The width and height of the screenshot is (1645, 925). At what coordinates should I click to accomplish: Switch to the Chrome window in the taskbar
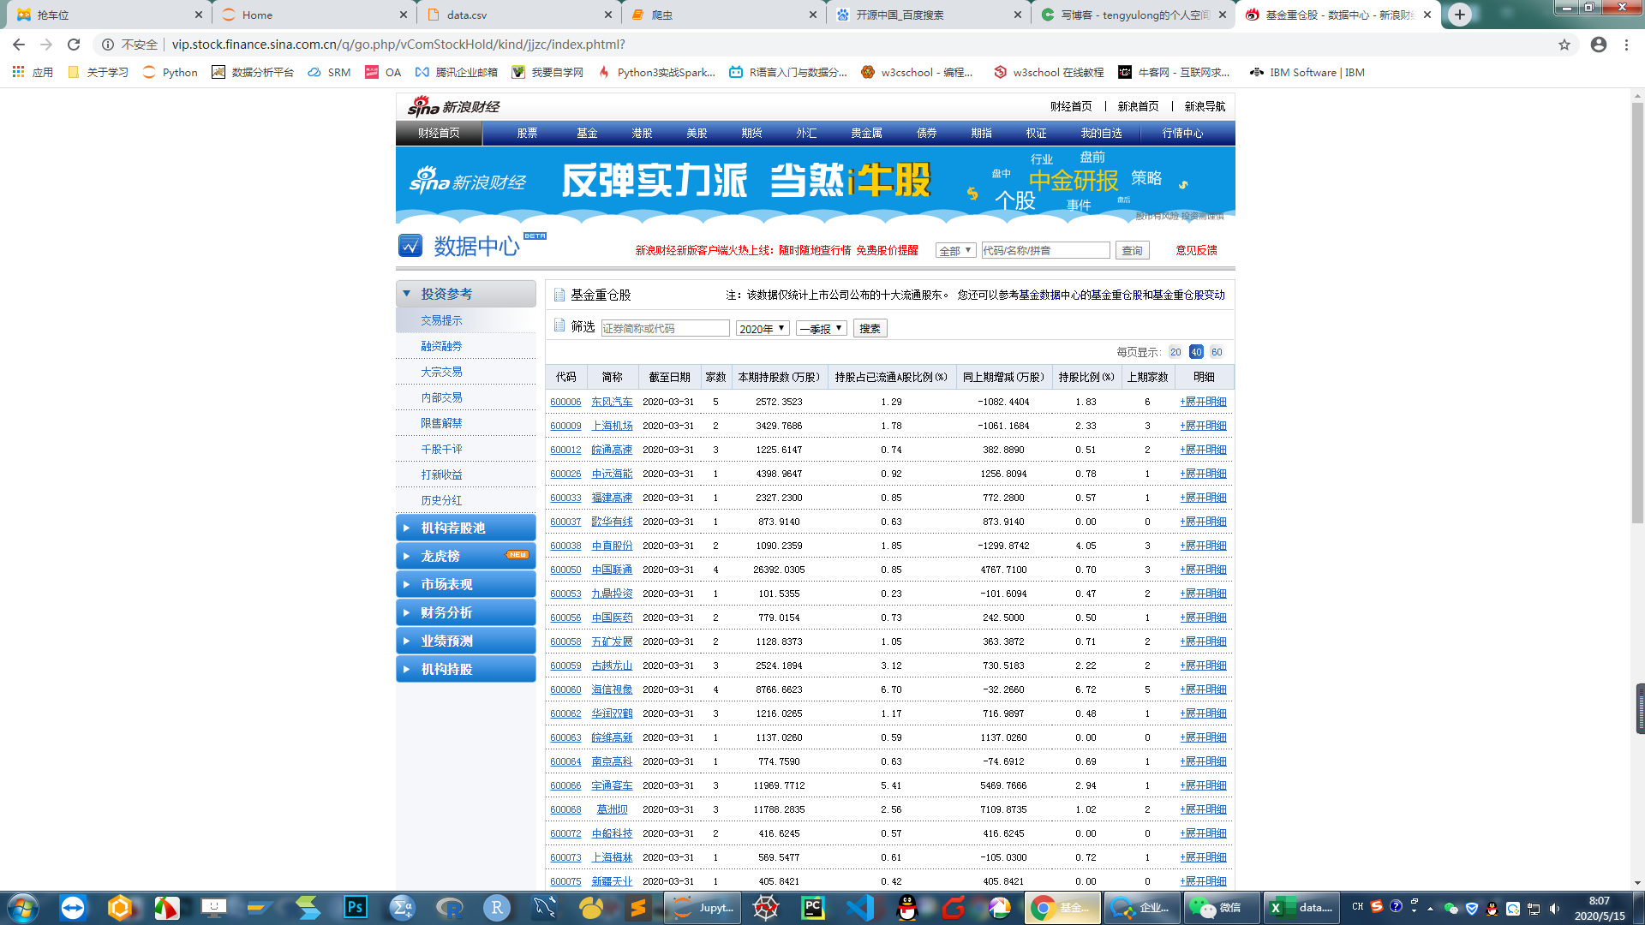pos(1063,908)
